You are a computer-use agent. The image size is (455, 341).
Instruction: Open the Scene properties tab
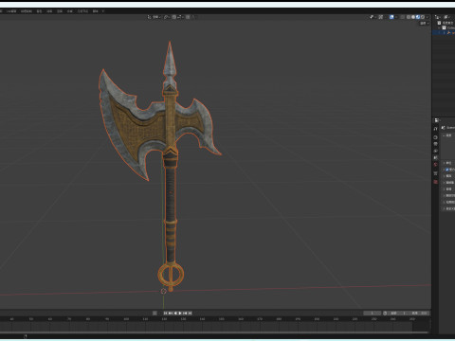click(x=436, y=157)
